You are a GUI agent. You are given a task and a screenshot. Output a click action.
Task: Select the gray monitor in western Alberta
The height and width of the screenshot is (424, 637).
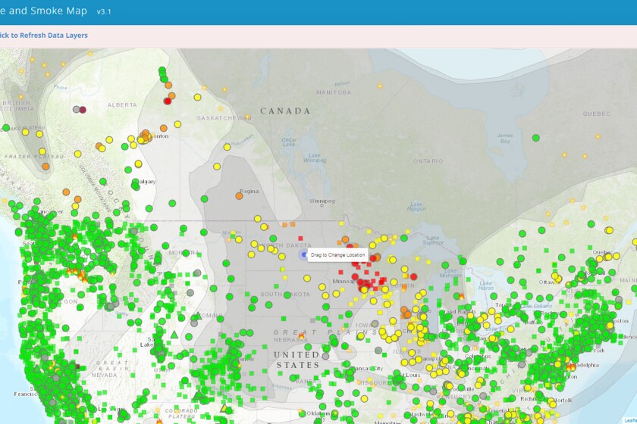(x=76, y=109)
